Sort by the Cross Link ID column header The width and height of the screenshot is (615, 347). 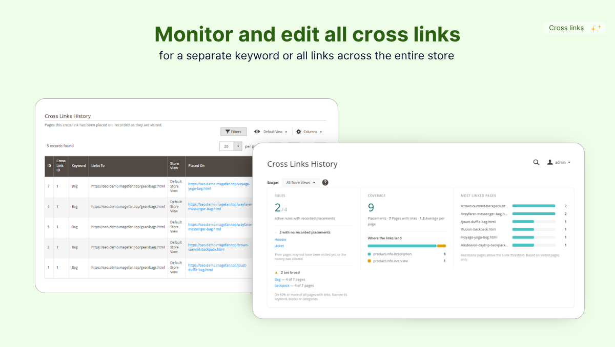pos(61,166)
